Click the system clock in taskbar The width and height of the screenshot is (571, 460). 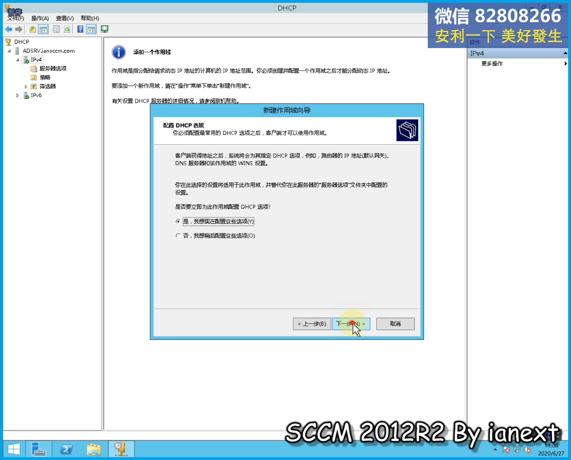pos(551,449)
